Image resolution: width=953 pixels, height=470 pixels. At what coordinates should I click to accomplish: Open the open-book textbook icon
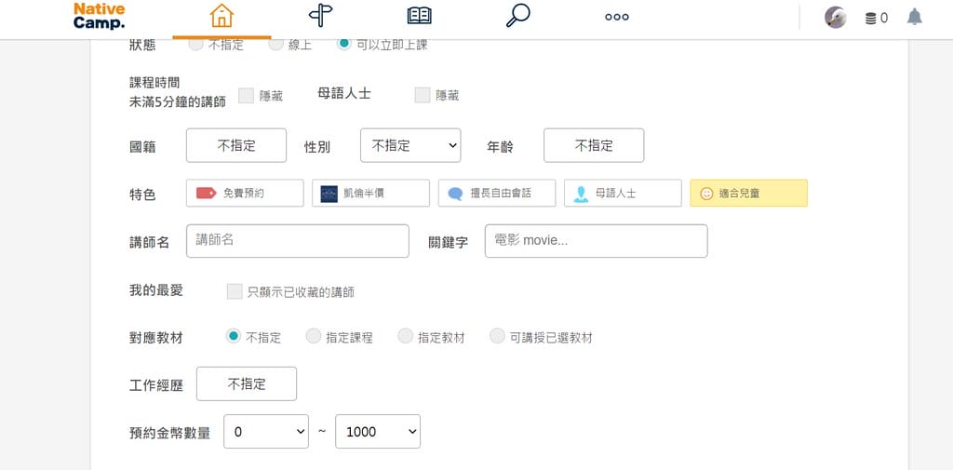[420, 17]
